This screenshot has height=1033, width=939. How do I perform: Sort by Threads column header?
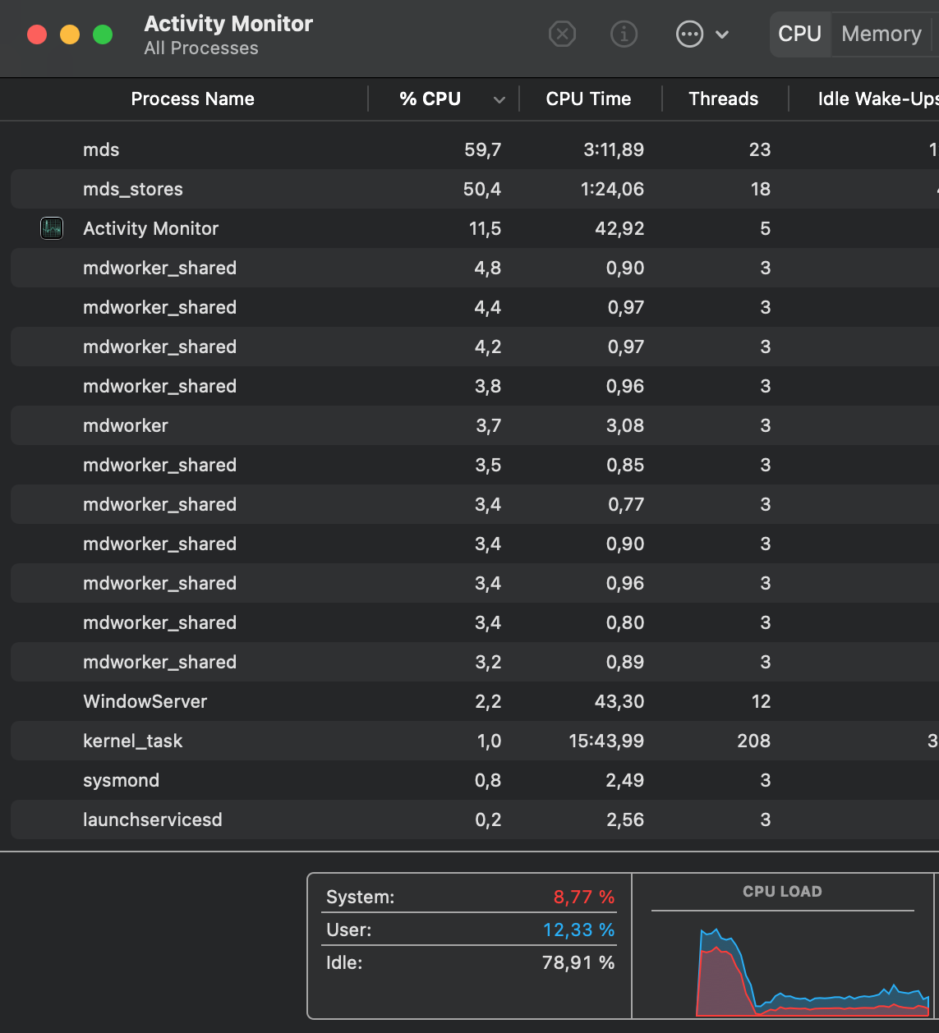723,99
